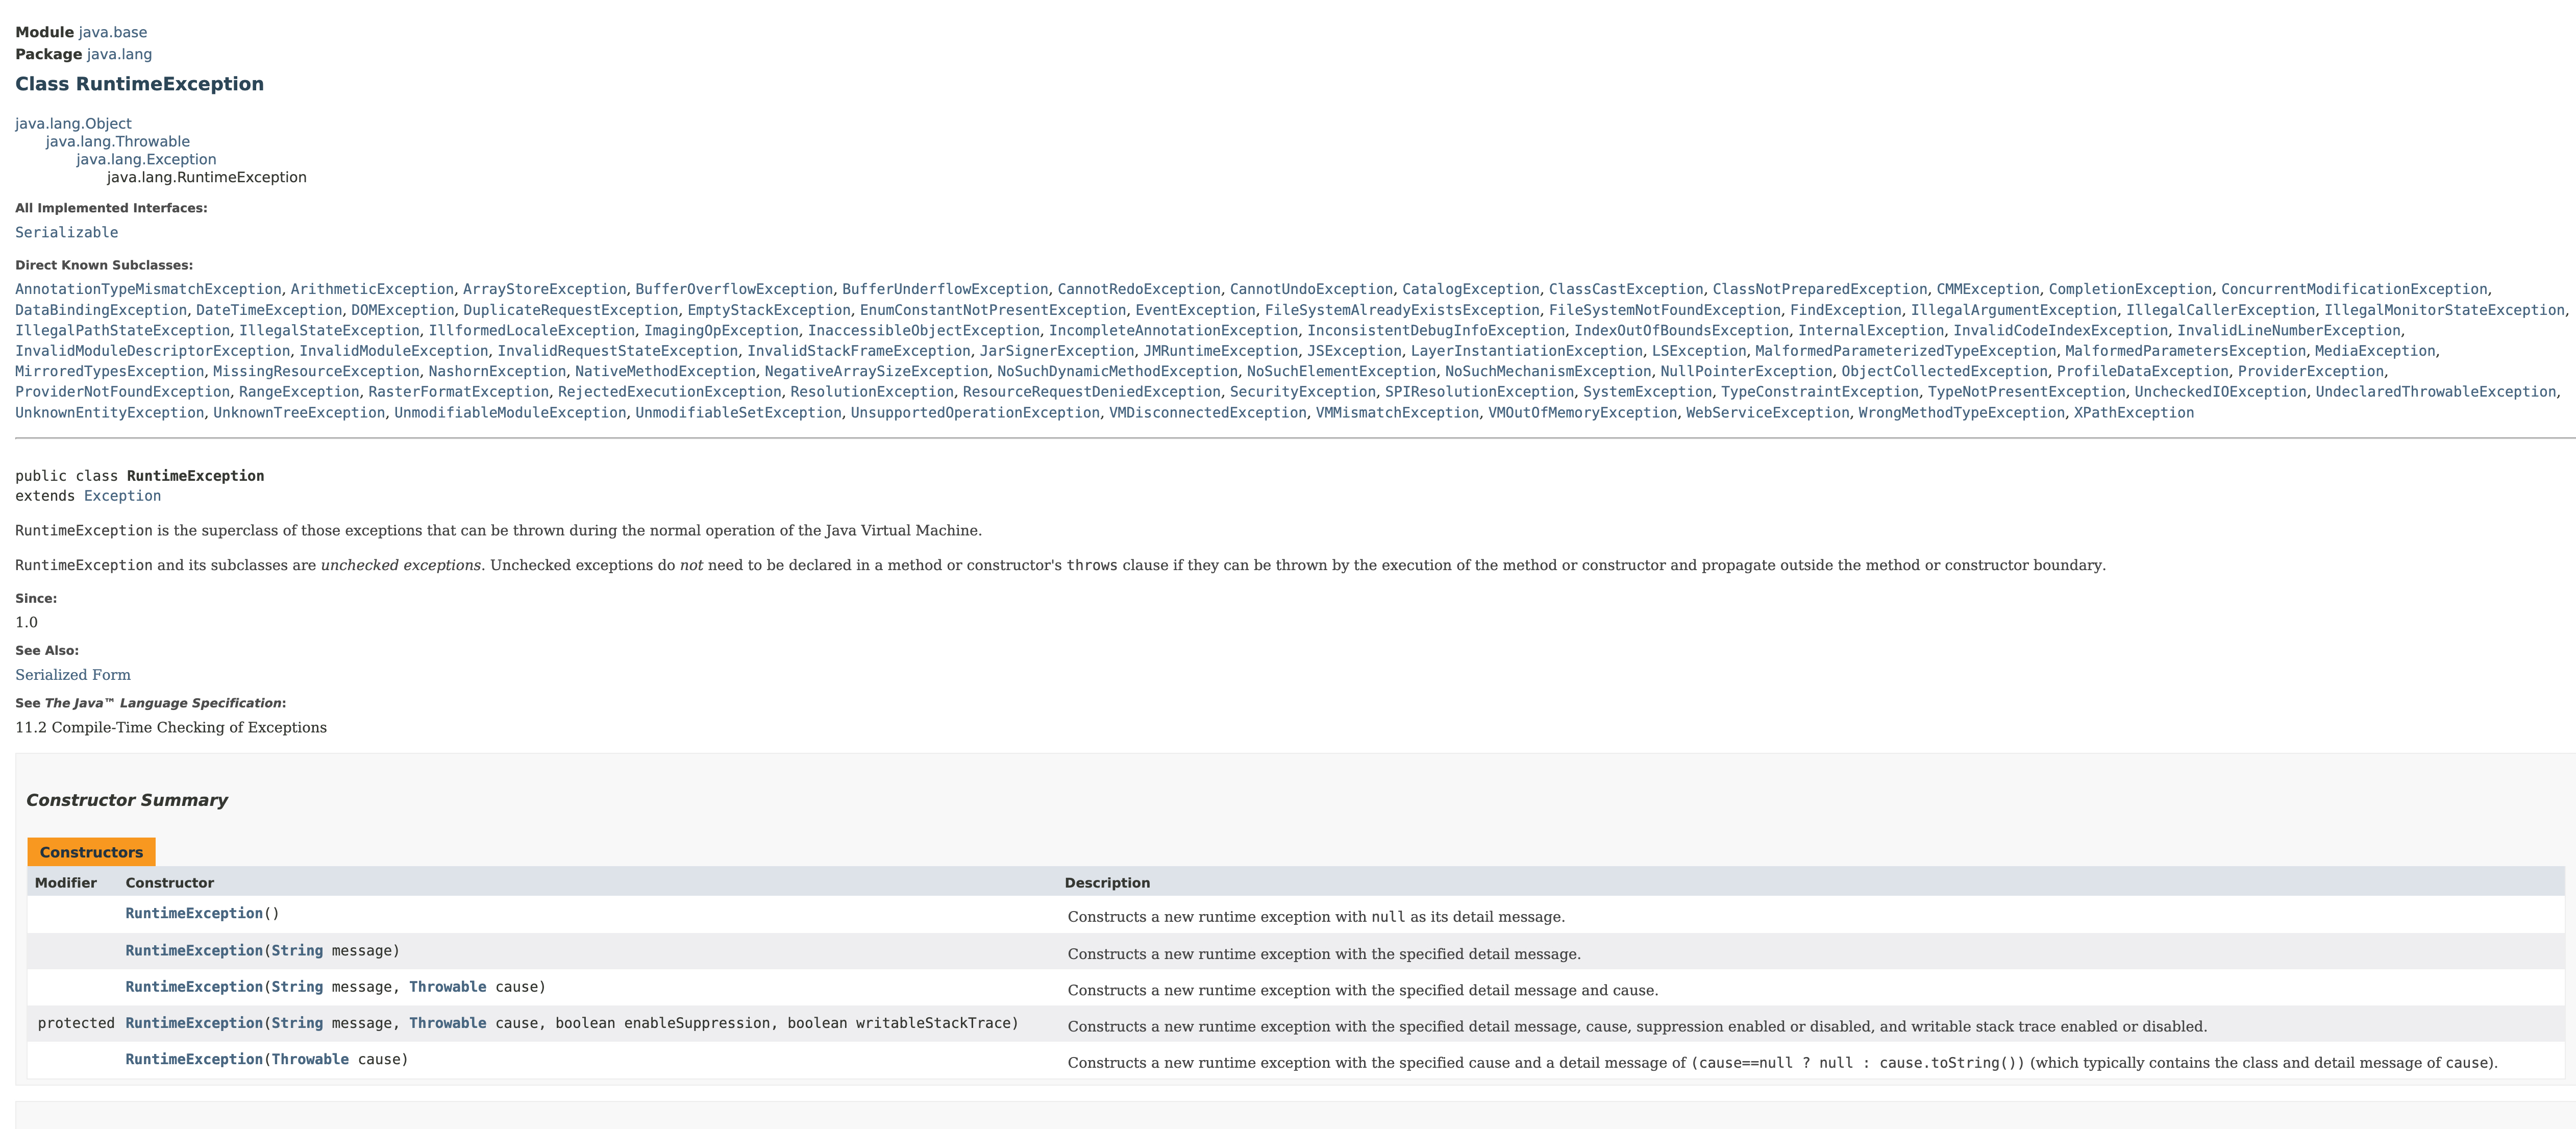The image size is (2576, 1129).
Task: Open the protected RuntimeException constructor link
Action: [x=194, y=1024]
